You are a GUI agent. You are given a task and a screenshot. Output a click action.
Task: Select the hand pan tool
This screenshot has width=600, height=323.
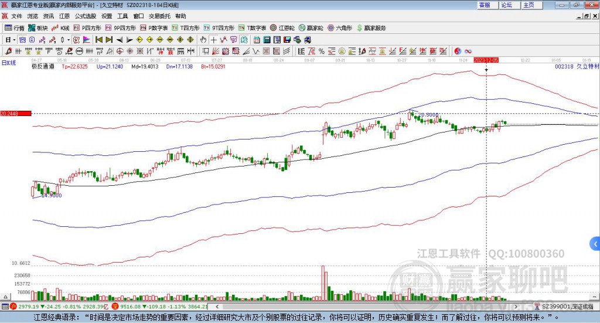click(x=203, y=40)
